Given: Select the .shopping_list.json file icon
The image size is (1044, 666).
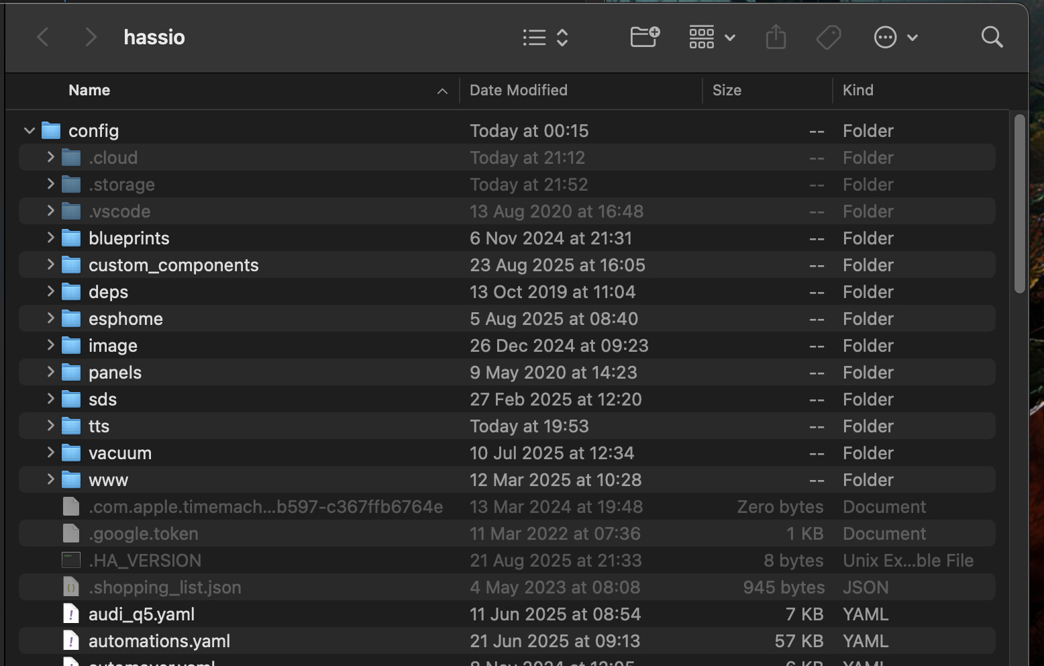Looking at the screenshot, I should [71, 587].
